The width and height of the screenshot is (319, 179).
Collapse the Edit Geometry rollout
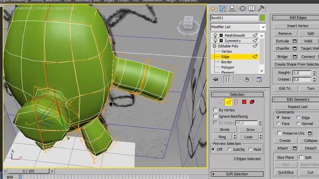point(296,99)
